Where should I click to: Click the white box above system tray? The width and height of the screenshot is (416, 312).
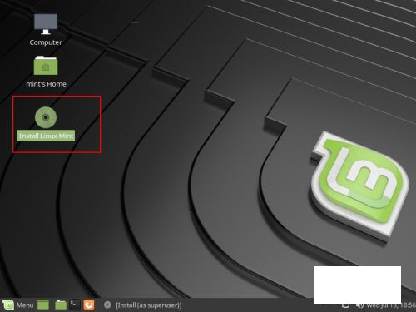click(358, 285)
